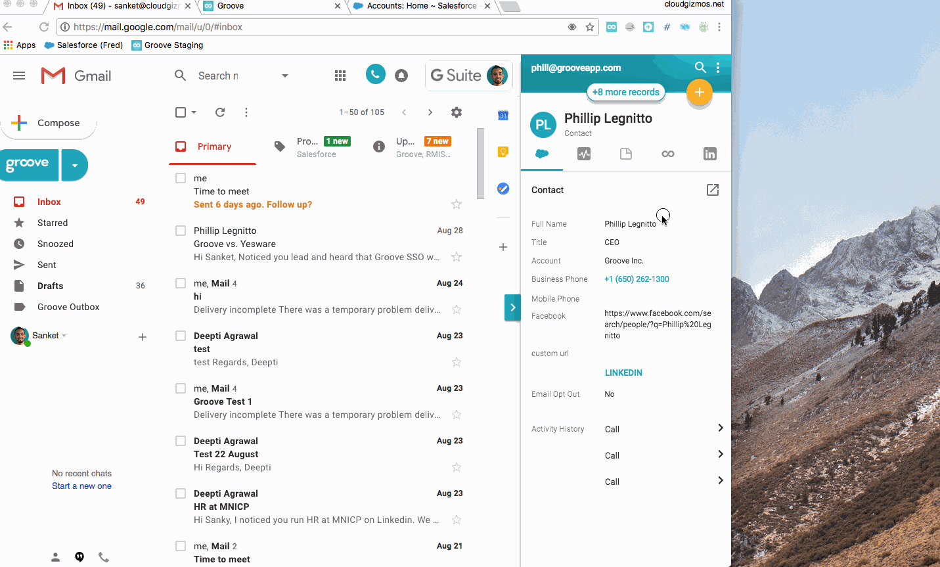Switch to the Groove browser tab

tap(272, 6)
